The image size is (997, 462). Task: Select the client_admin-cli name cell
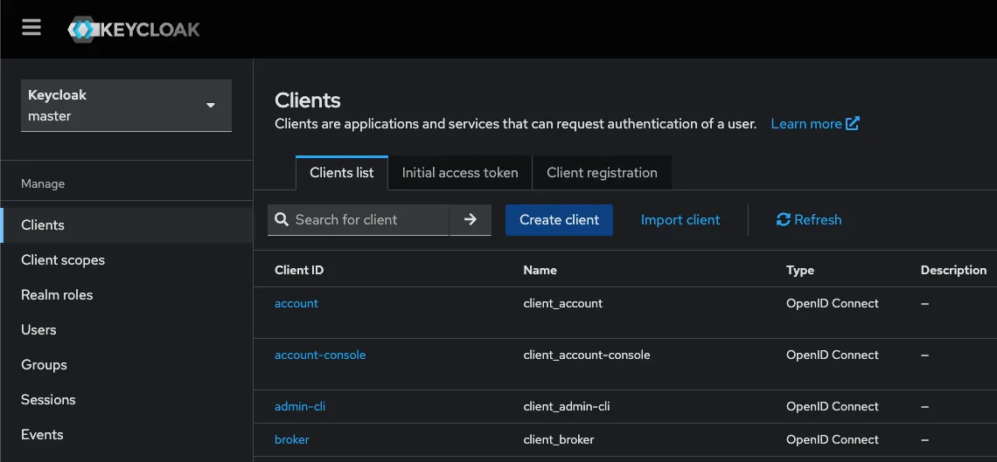[x=567, y=406]
